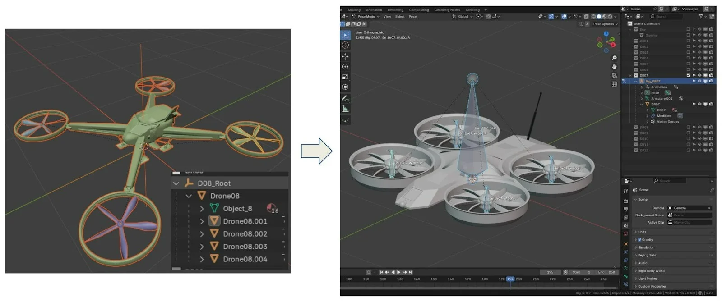The width and height of the screenshot is (722, 302).
Task: Choose the Scale tool in the viewport toolbar
Action: 345,77
